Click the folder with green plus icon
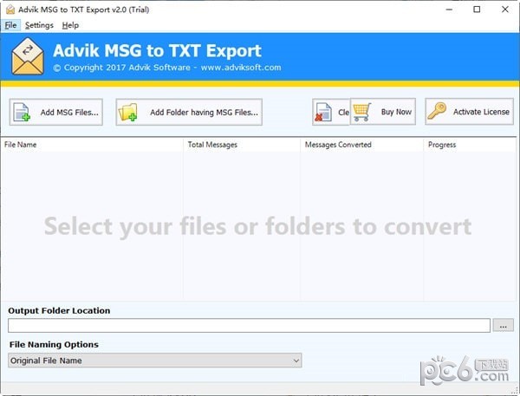520x396 pixels. 128,112
